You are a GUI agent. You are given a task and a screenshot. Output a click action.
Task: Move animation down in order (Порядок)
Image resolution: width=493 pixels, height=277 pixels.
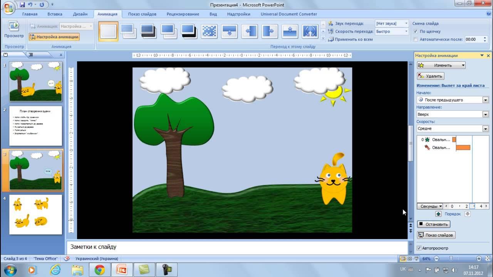[467, 214]
